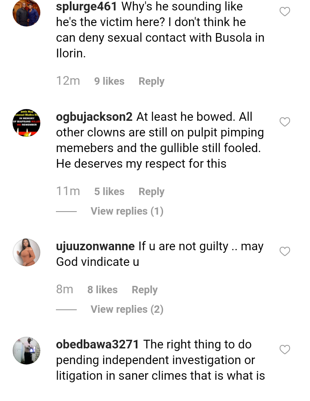View ujuuzonwanne's avatar

pos(26,252)
